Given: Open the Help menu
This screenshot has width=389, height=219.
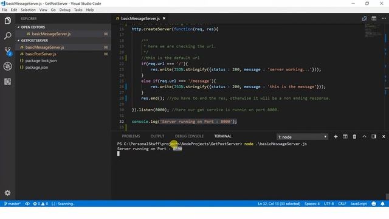Looking at the screenshot, I should point(90,10).
